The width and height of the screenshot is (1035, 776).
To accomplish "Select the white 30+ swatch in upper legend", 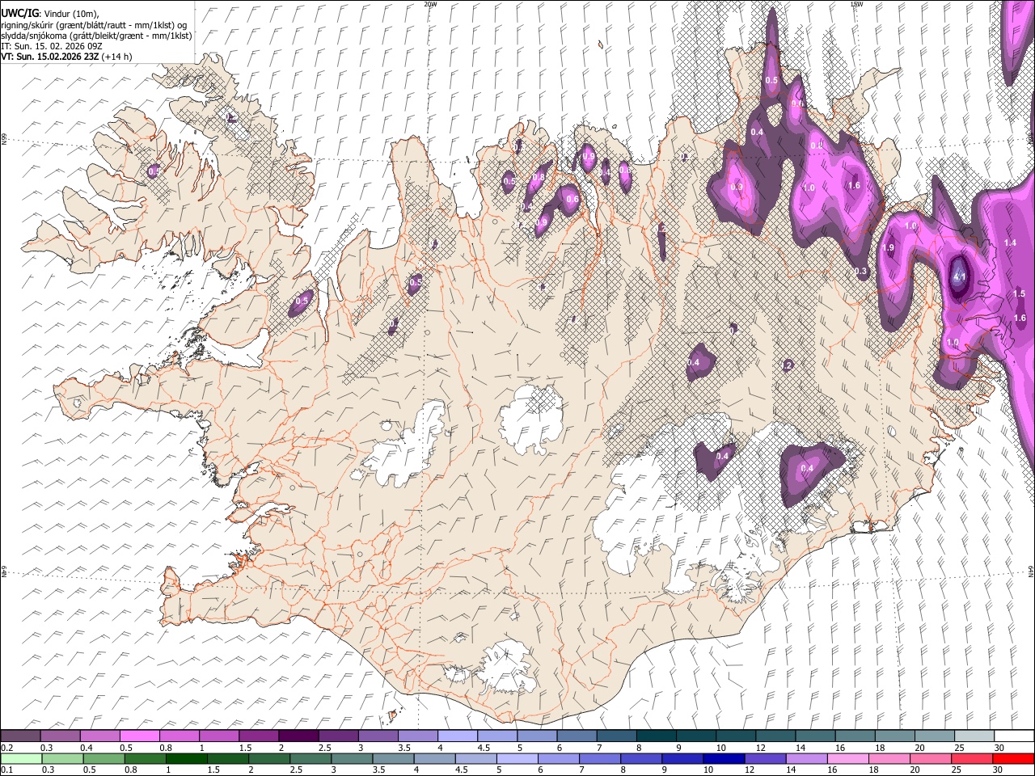I will (1013, 736).
